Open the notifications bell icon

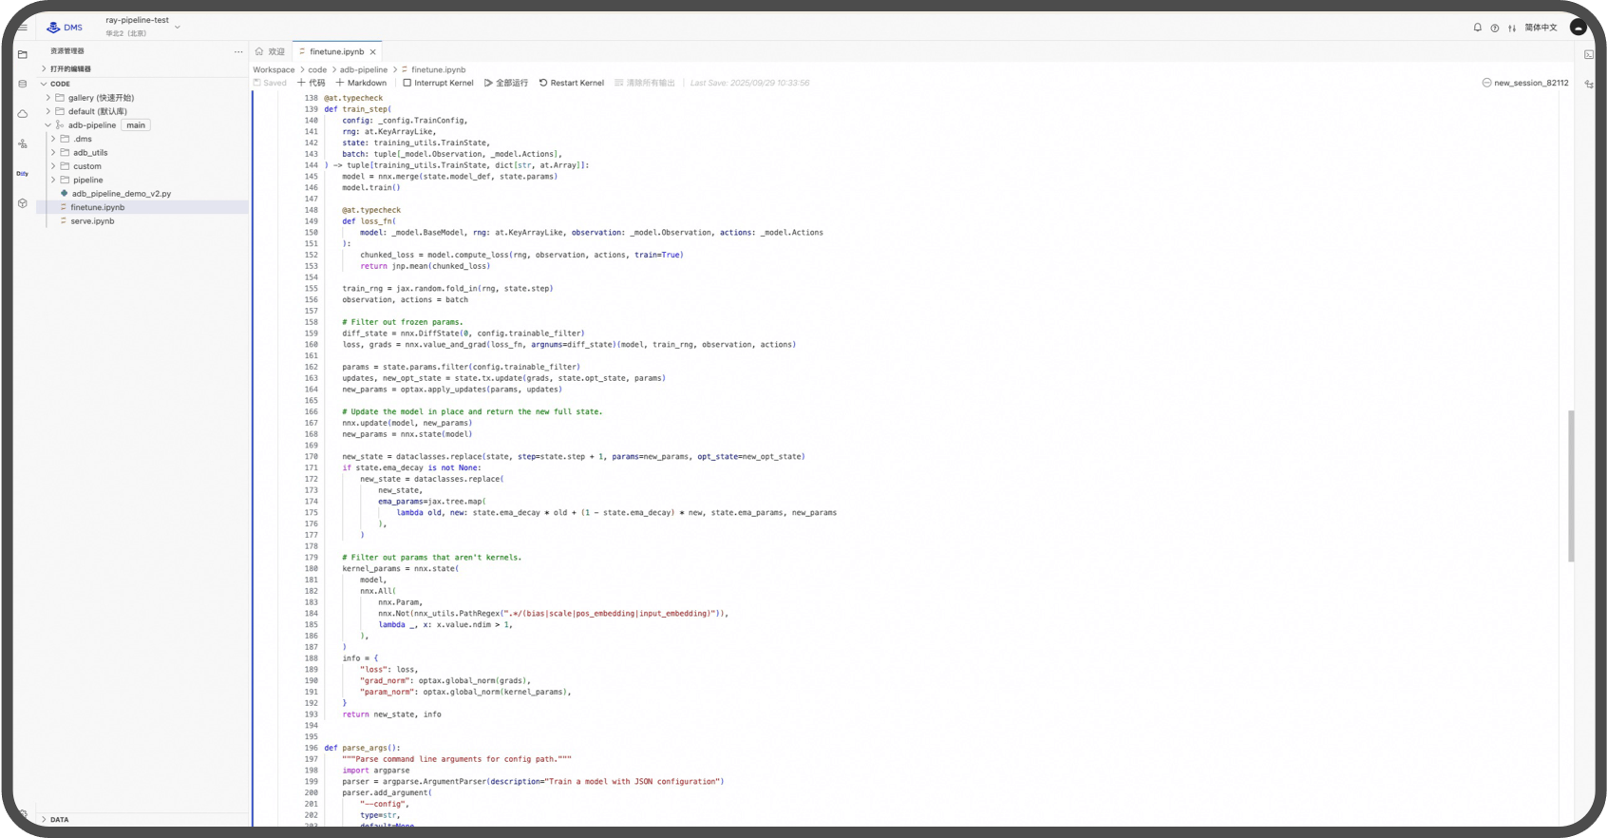pyautogui.click(x=1477, y=28)
